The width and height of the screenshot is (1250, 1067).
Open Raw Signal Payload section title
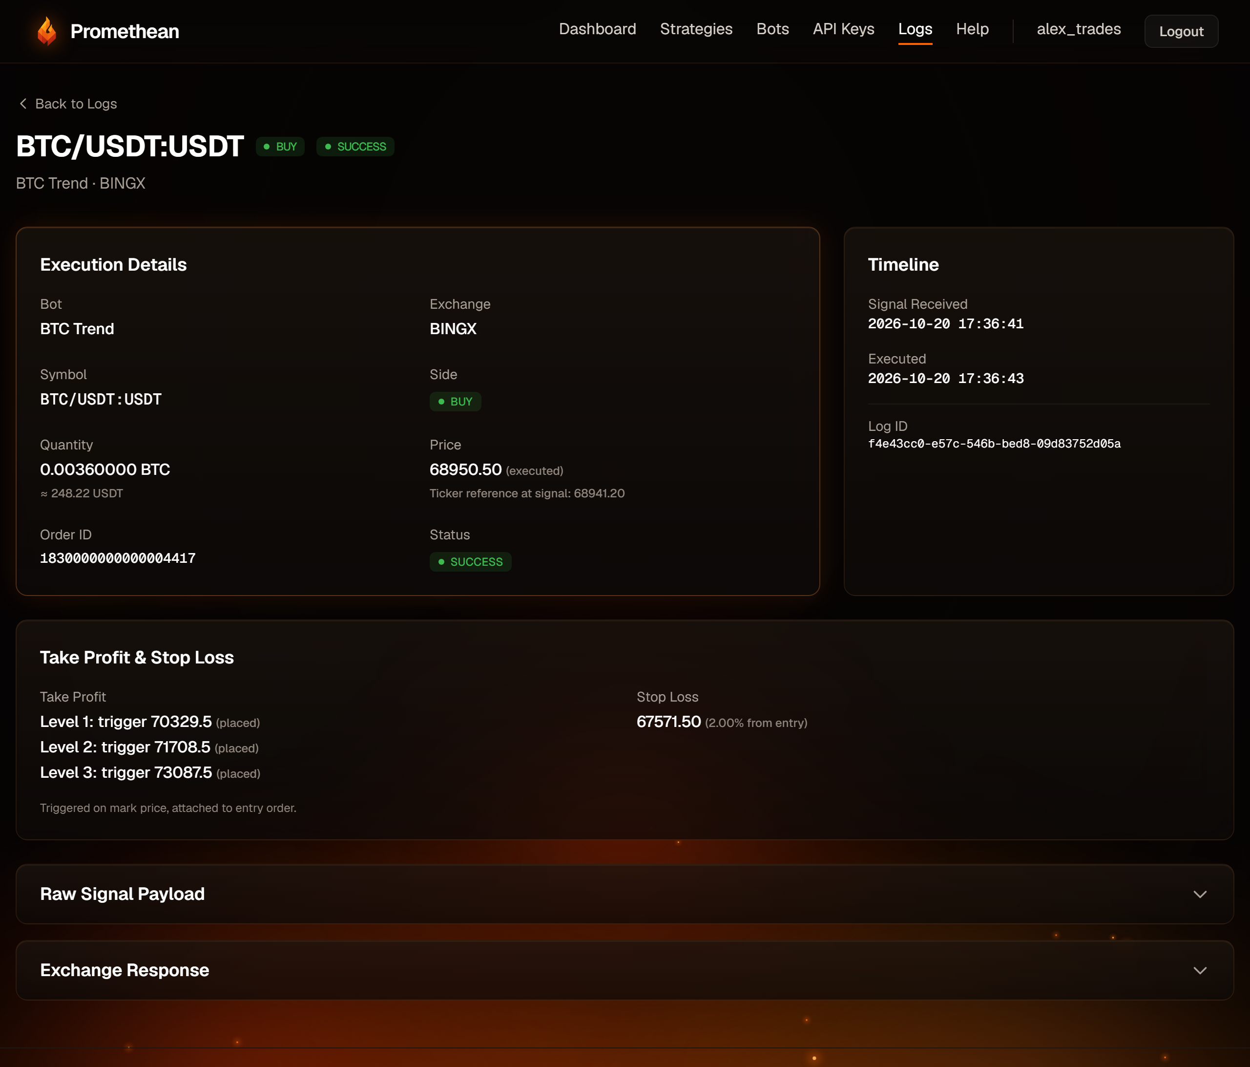(x=123, y=894)
